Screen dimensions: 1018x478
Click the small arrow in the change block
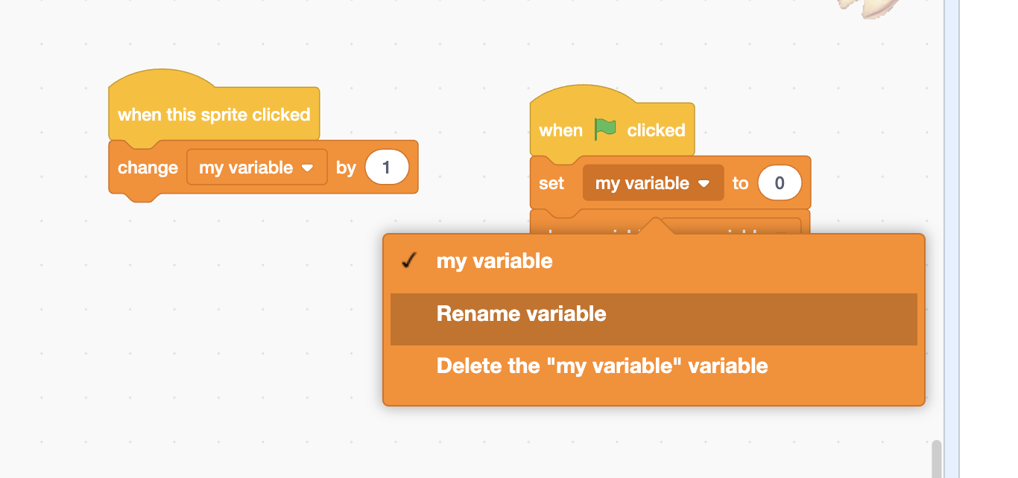tap(307, 168)
